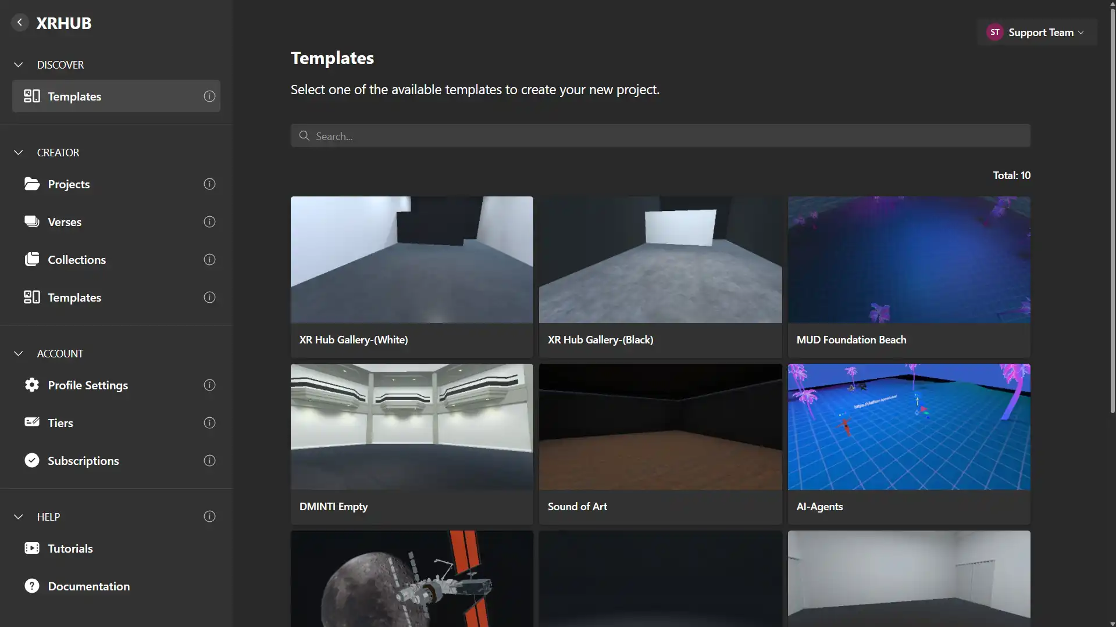Show info for Tiers
The width and height of the screenshot is (1116, 627).
click(x=209, y=423)
